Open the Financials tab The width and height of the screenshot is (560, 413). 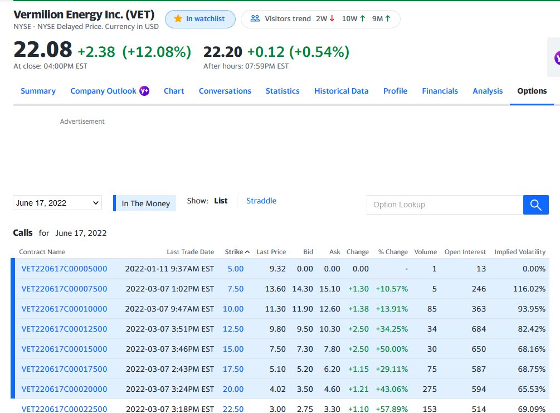click(440, 91)
